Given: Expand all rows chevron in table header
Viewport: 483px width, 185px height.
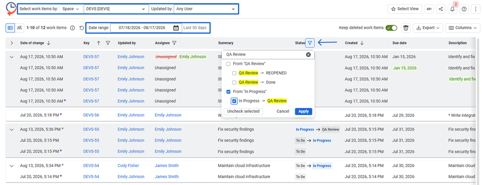Looking at the screenshot, I should 12,43.
